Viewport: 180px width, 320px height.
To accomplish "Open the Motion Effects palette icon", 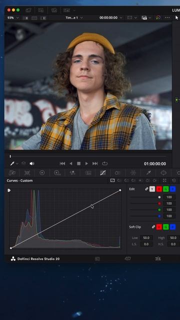I will (x=88, y=172).
